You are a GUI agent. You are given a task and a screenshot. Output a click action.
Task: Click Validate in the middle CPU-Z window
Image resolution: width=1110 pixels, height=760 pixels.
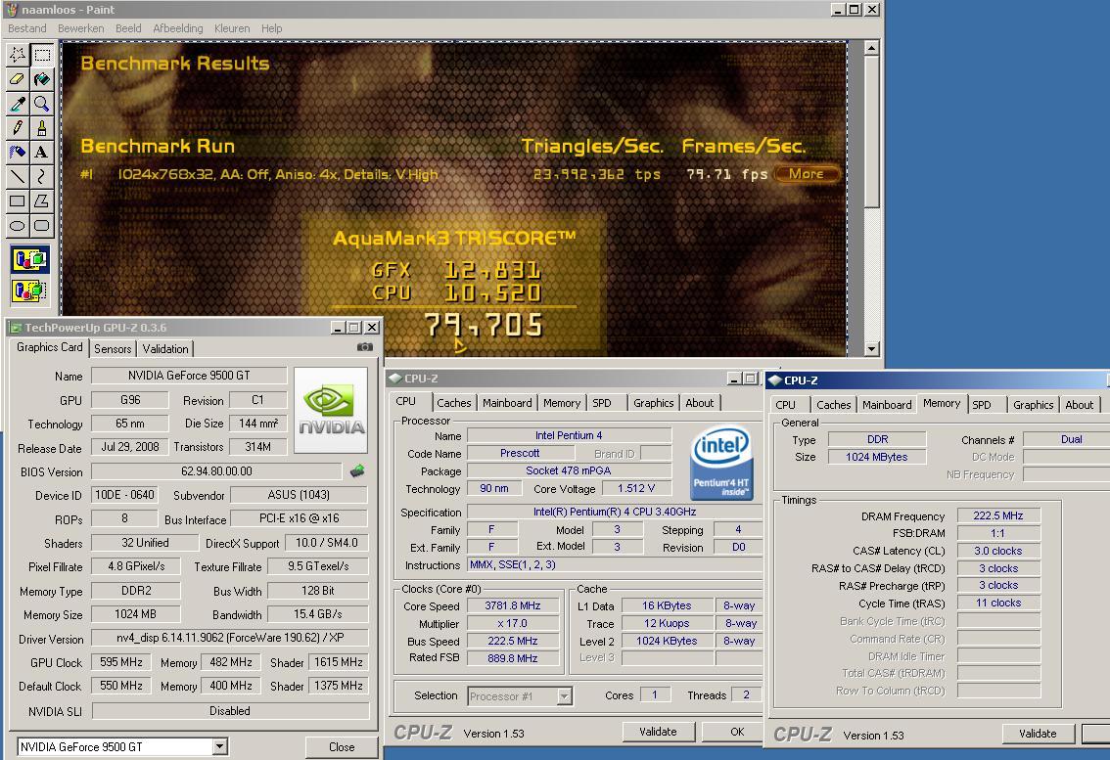click(658, 732)
